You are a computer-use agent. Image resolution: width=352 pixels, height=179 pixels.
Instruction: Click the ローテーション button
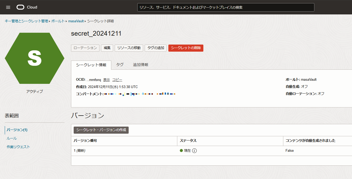coord(85,48)
